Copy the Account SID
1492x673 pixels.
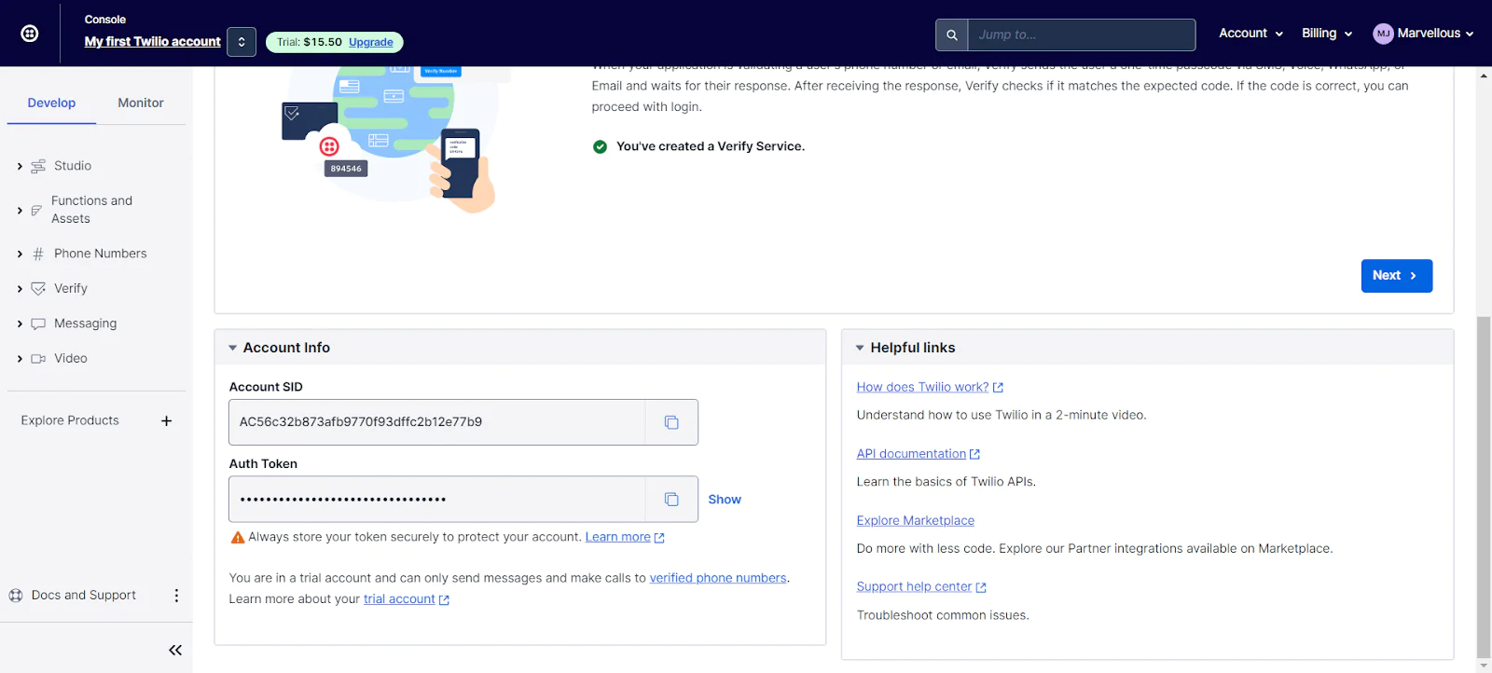pyautogui.click(x=671, y=422)
